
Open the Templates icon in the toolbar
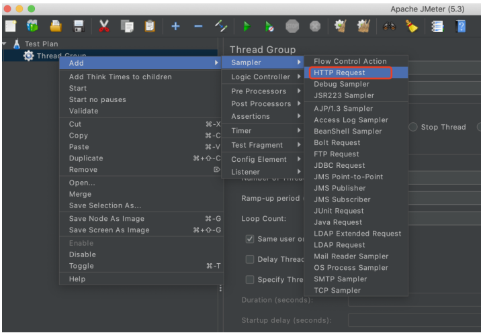32,26
